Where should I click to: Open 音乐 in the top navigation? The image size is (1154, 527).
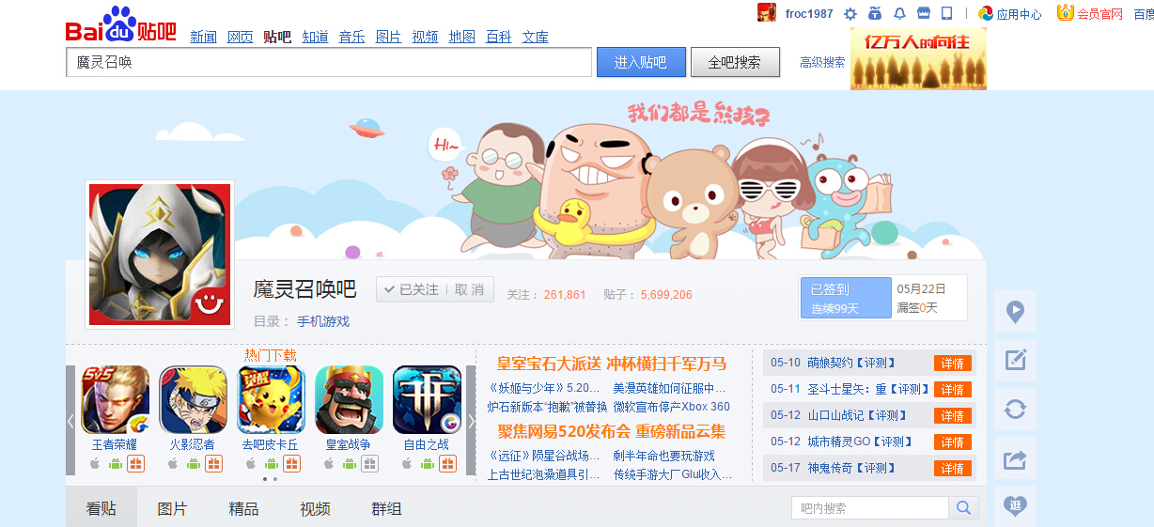click(x=352, y=37)
